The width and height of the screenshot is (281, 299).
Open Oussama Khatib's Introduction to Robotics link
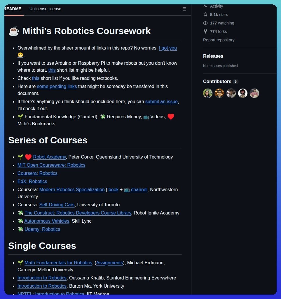click(42, 278)
